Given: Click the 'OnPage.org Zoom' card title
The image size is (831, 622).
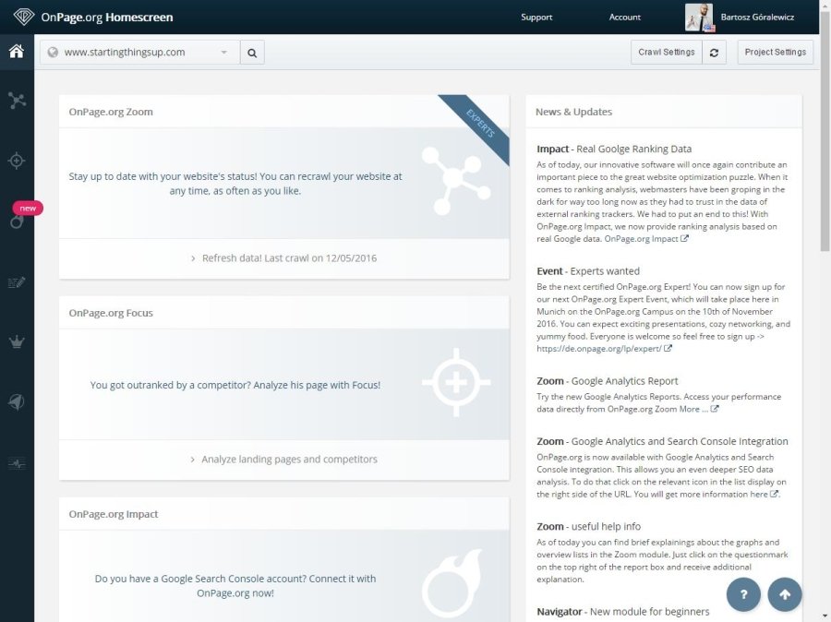Looking at the screenshot, I should [111, 112].
